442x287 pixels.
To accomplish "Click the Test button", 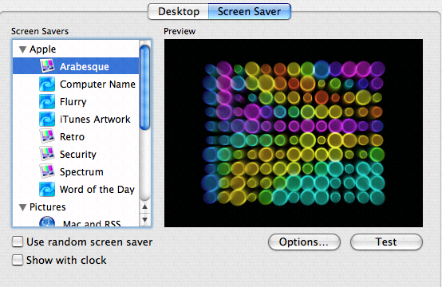I will point(386,242).
